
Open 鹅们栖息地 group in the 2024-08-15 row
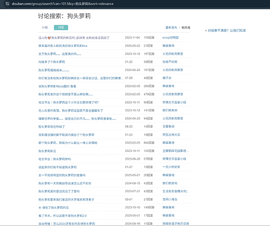[x=170, y=183]
